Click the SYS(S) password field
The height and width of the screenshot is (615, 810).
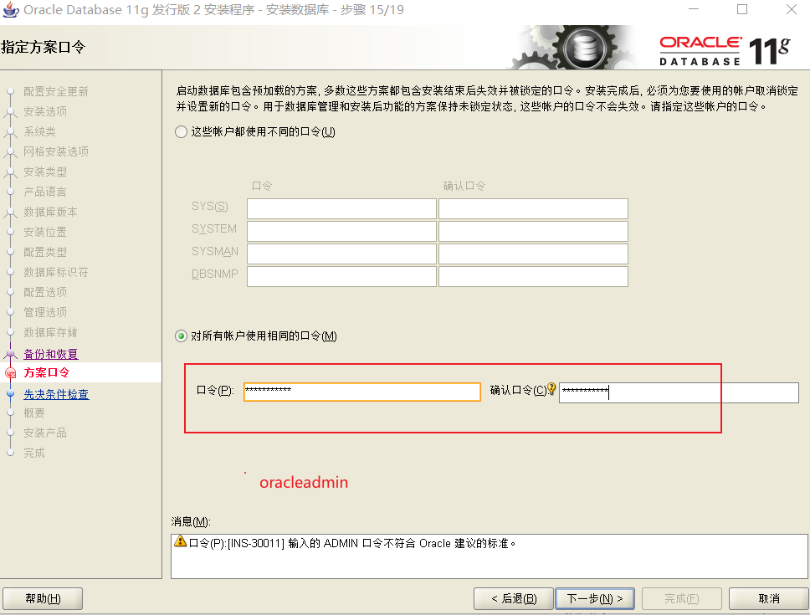click(341, 208)
